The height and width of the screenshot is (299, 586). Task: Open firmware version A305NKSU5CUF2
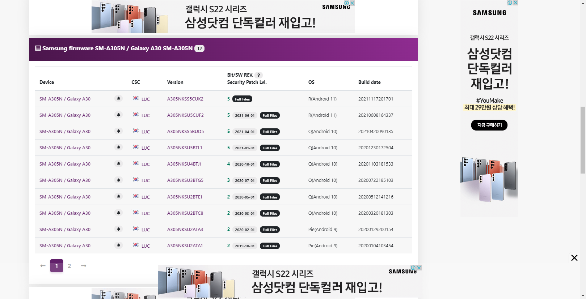click(x=185, y=115)
